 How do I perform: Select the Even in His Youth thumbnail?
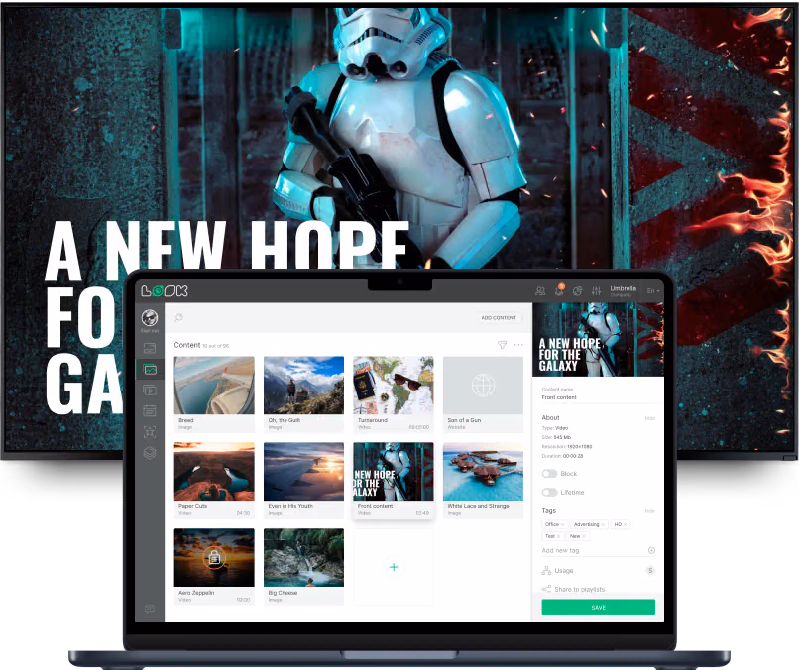pyautogui.click(x=303, y=472)
